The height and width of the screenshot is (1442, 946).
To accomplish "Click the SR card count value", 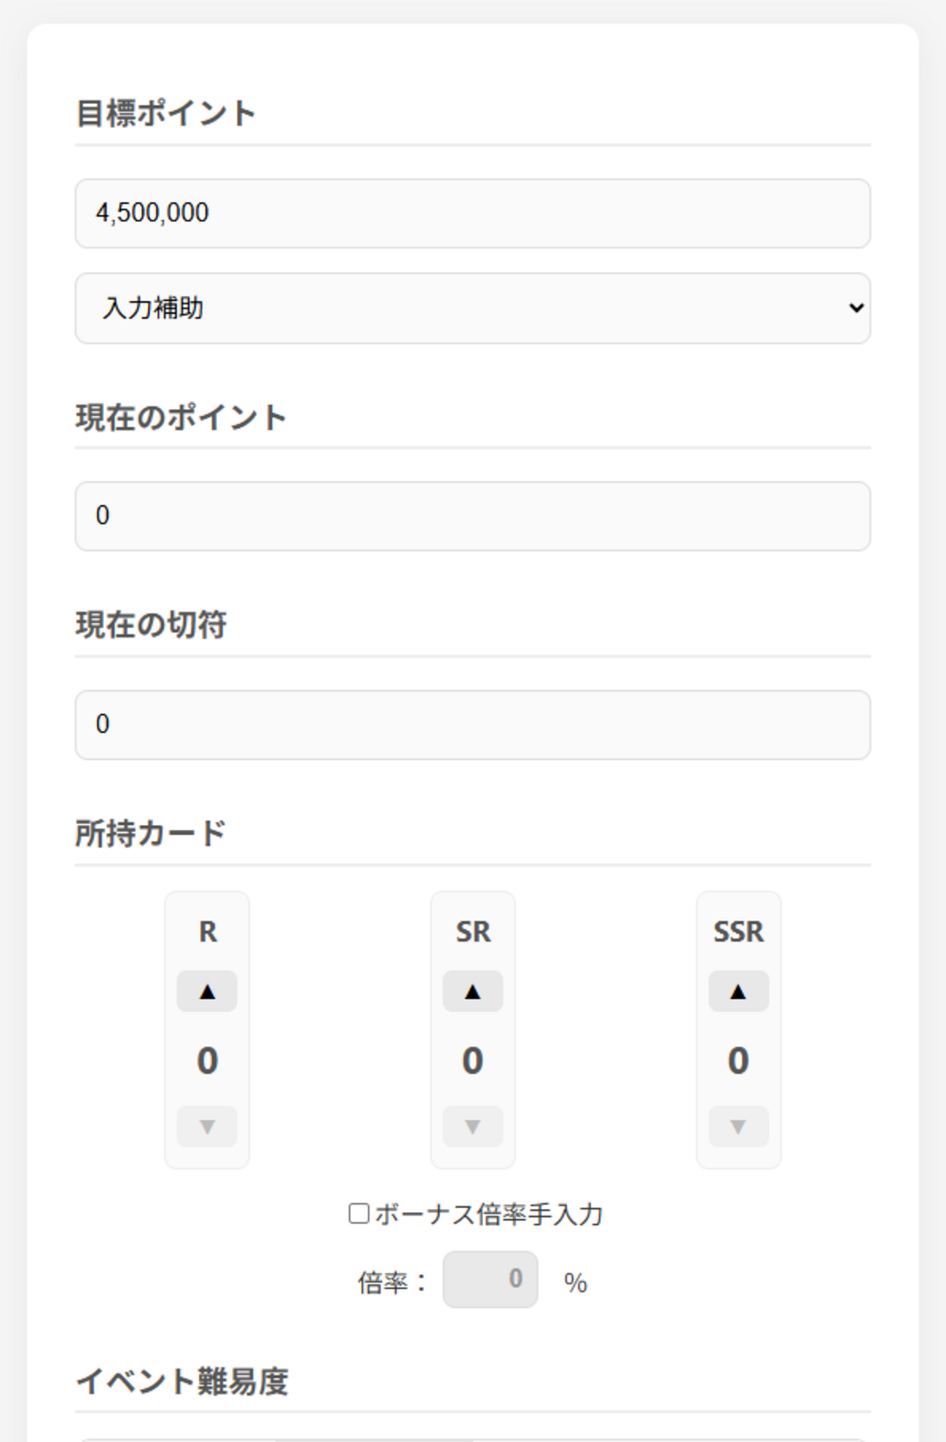I will click(x=473, y=1060).
